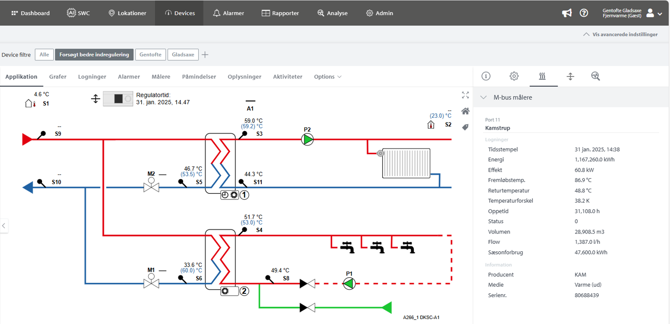Enable the Alle device filter
The image size is (670, 324).
click(44, 55)
